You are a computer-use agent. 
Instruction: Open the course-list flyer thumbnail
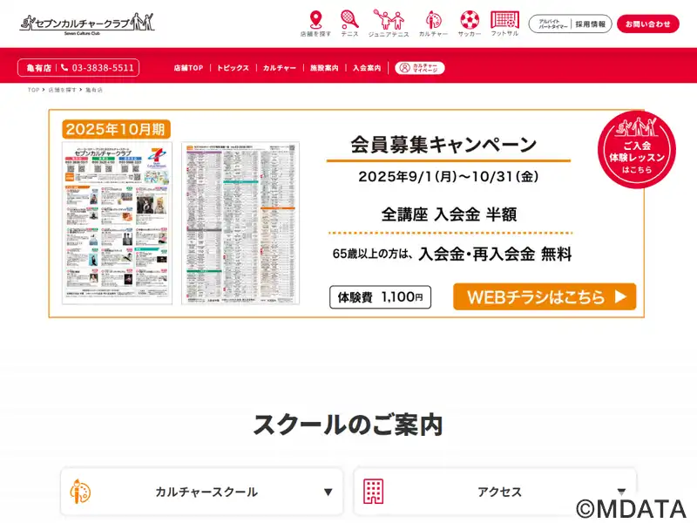[240, 223]
